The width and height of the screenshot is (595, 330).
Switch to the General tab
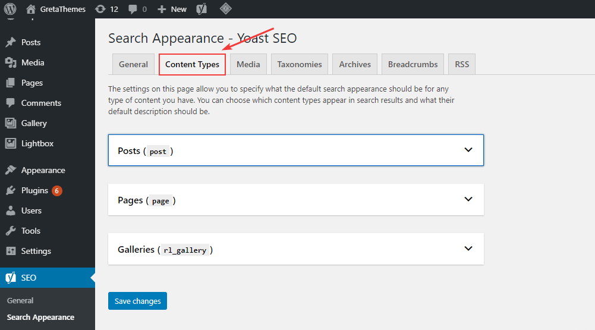(133, 64)
